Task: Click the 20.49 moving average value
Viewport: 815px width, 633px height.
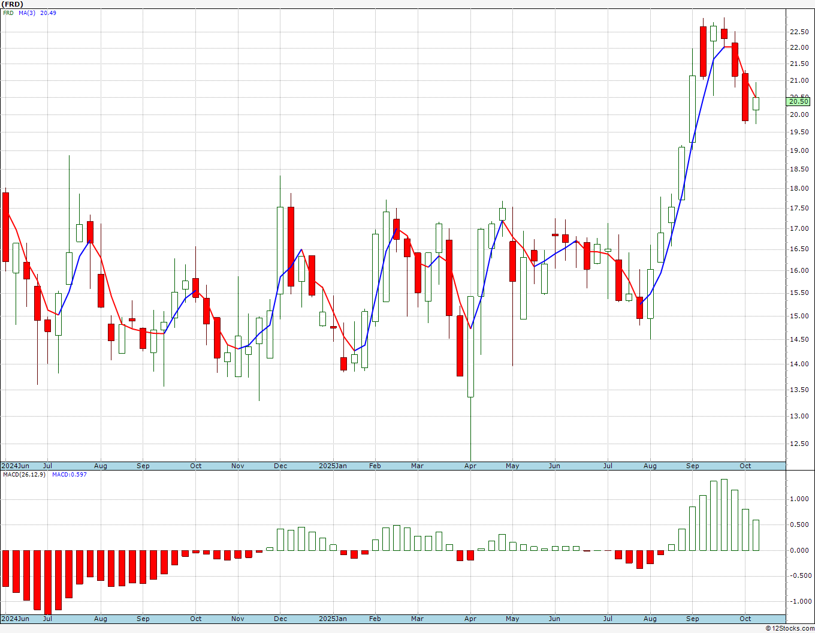Action: tap(48, 13)
